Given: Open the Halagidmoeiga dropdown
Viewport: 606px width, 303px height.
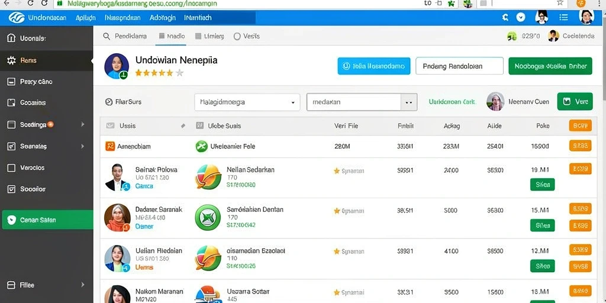Looking at the screenshot, I should click(x=247, y=102).
